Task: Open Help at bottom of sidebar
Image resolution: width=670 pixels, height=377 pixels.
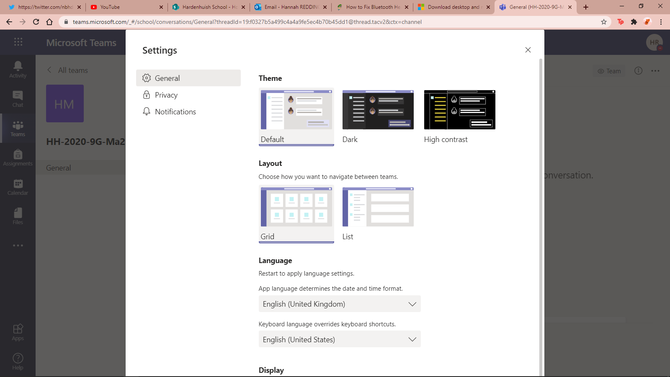Action: [x=18, y=362]
